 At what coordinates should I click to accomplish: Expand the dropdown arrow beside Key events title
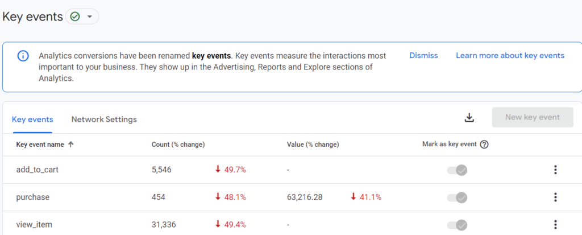(90, 17)
